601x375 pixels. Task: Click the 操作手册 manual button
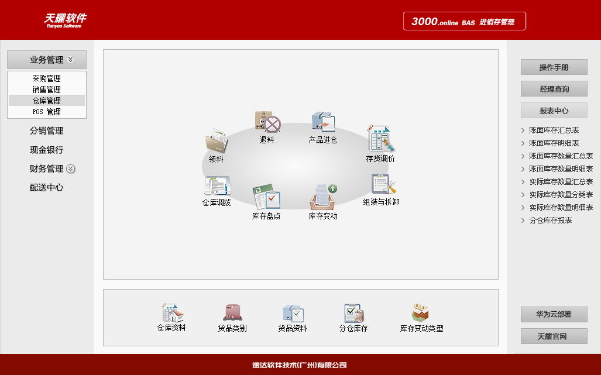click(554, 67)
